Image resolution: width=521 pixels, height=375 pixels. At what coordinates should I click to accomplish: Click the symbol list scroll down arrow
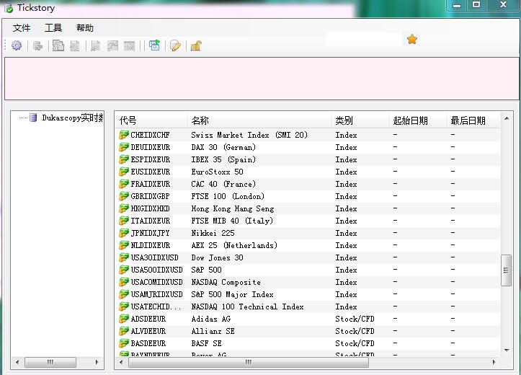[x=507, y=350]
